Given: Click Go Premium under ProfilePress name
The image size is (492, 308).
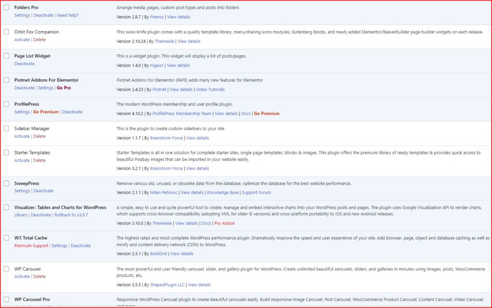Looking at the screenshot, I should pyautogui.click(x=46, y=112).
